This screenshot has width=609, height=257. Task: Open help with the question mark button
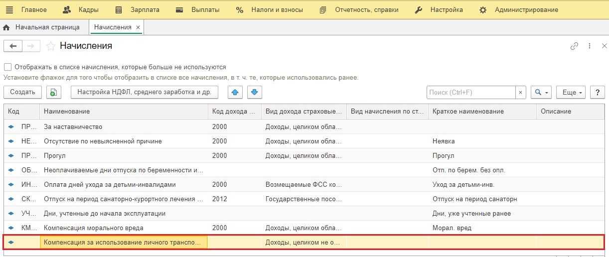597,92
